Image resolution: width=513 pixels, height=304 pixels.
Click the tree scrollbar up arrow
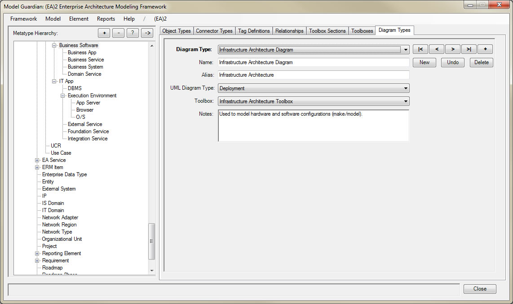pyautogui.click(x=151, y=46)
